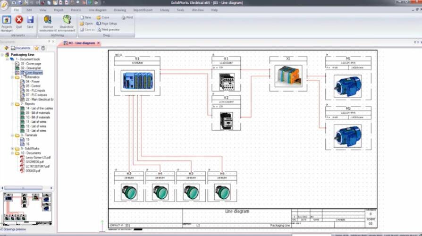Open the Tools ribbon tab
The height and width of the screenshot is (236, 422).
(x=180, y=10)
